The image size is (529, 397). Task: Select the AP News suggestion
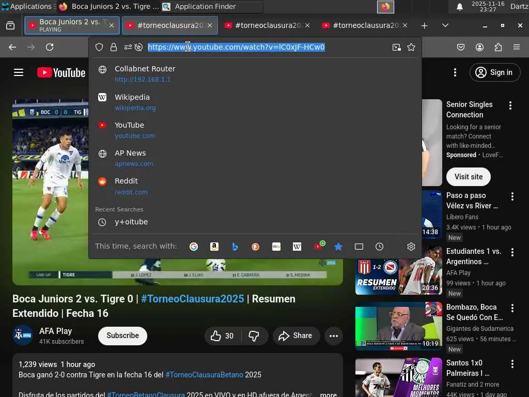tap(255, 158)
